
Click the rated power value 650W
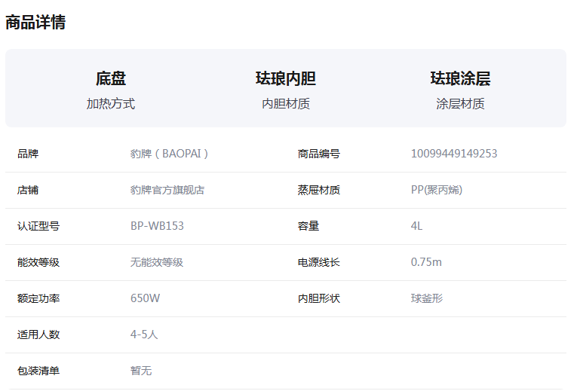[145, 298]
